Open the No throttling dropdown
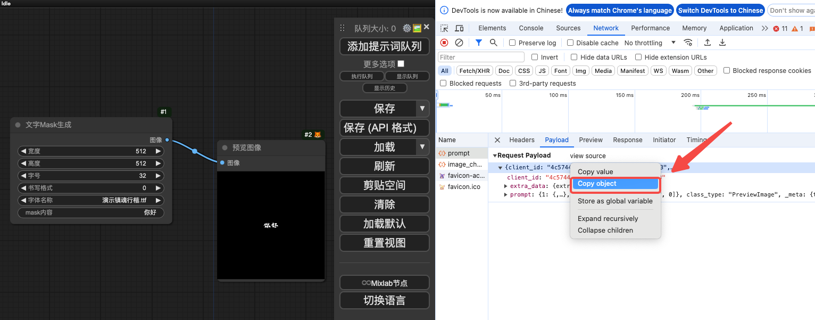 point(650,43)
